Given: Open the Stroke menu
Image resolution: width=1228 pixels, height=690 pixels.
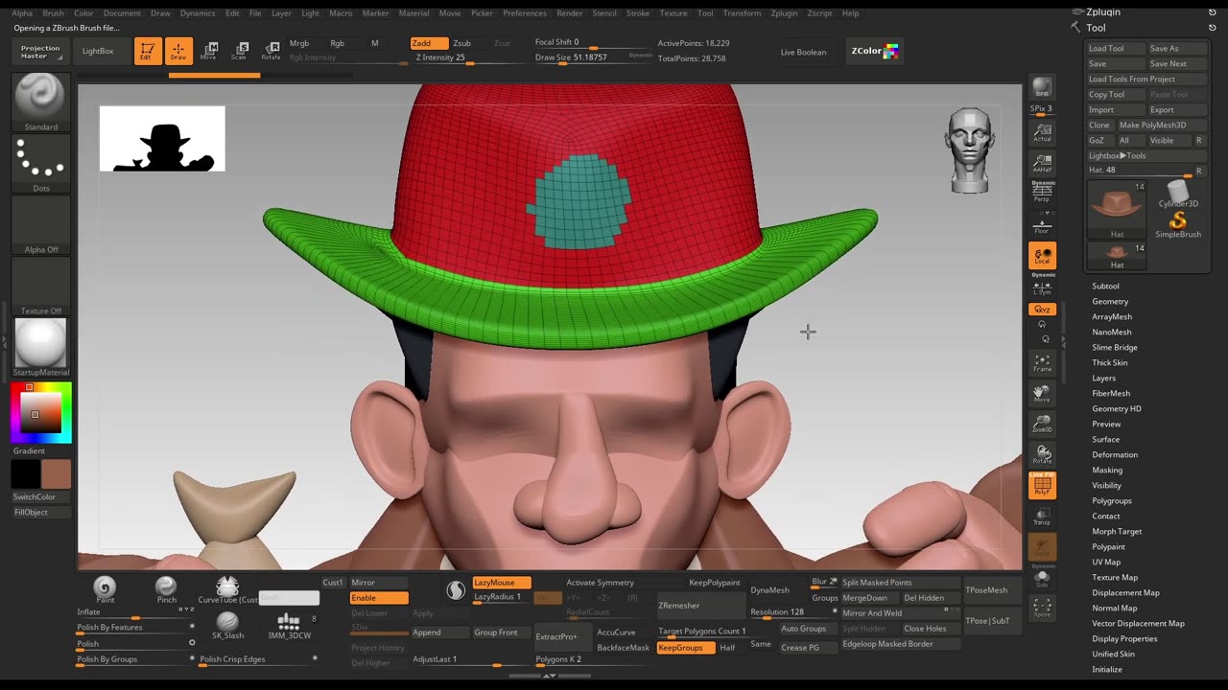Looking at the screenshot, I should tap(637, 13).
